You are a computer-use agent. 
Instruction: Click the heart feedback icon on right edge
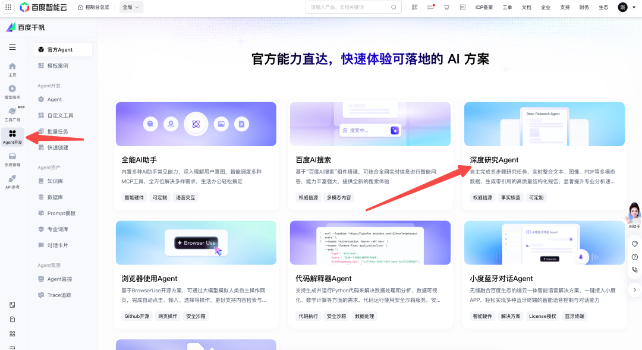[x=634, y=244]
